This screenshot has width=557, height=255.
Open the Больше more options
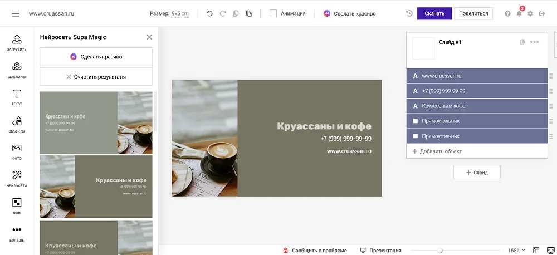(17, 234)
